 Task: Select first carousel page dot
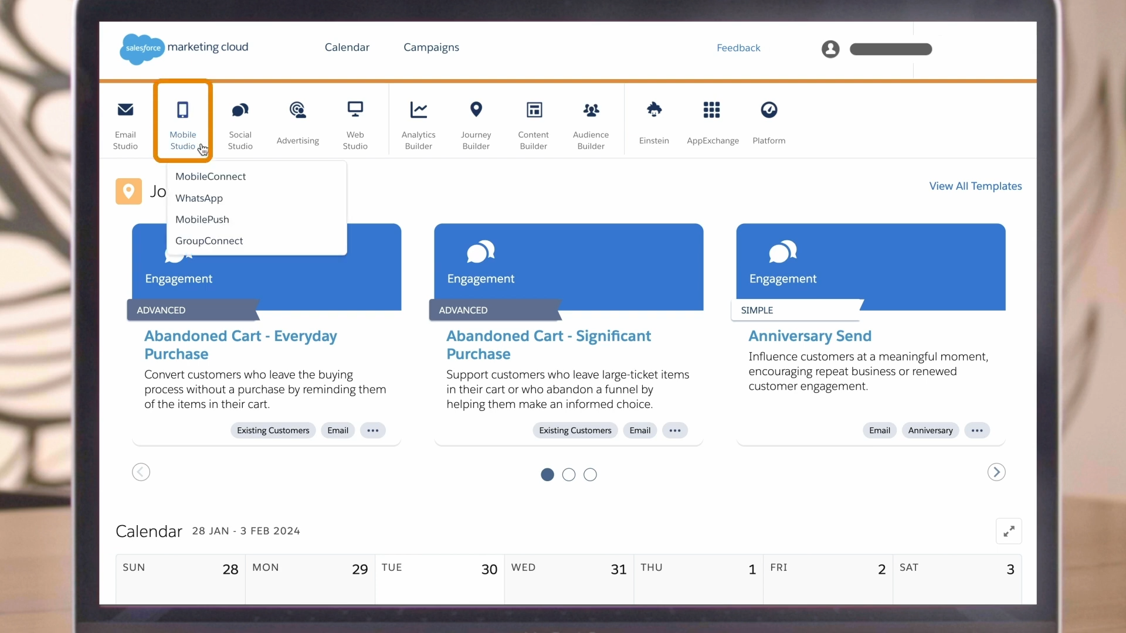coord(547,475)
